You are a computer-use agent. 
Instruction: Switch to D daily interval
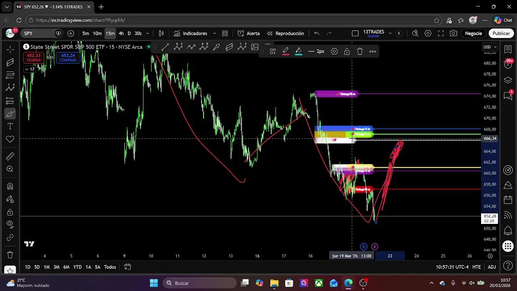coord(129,34)
